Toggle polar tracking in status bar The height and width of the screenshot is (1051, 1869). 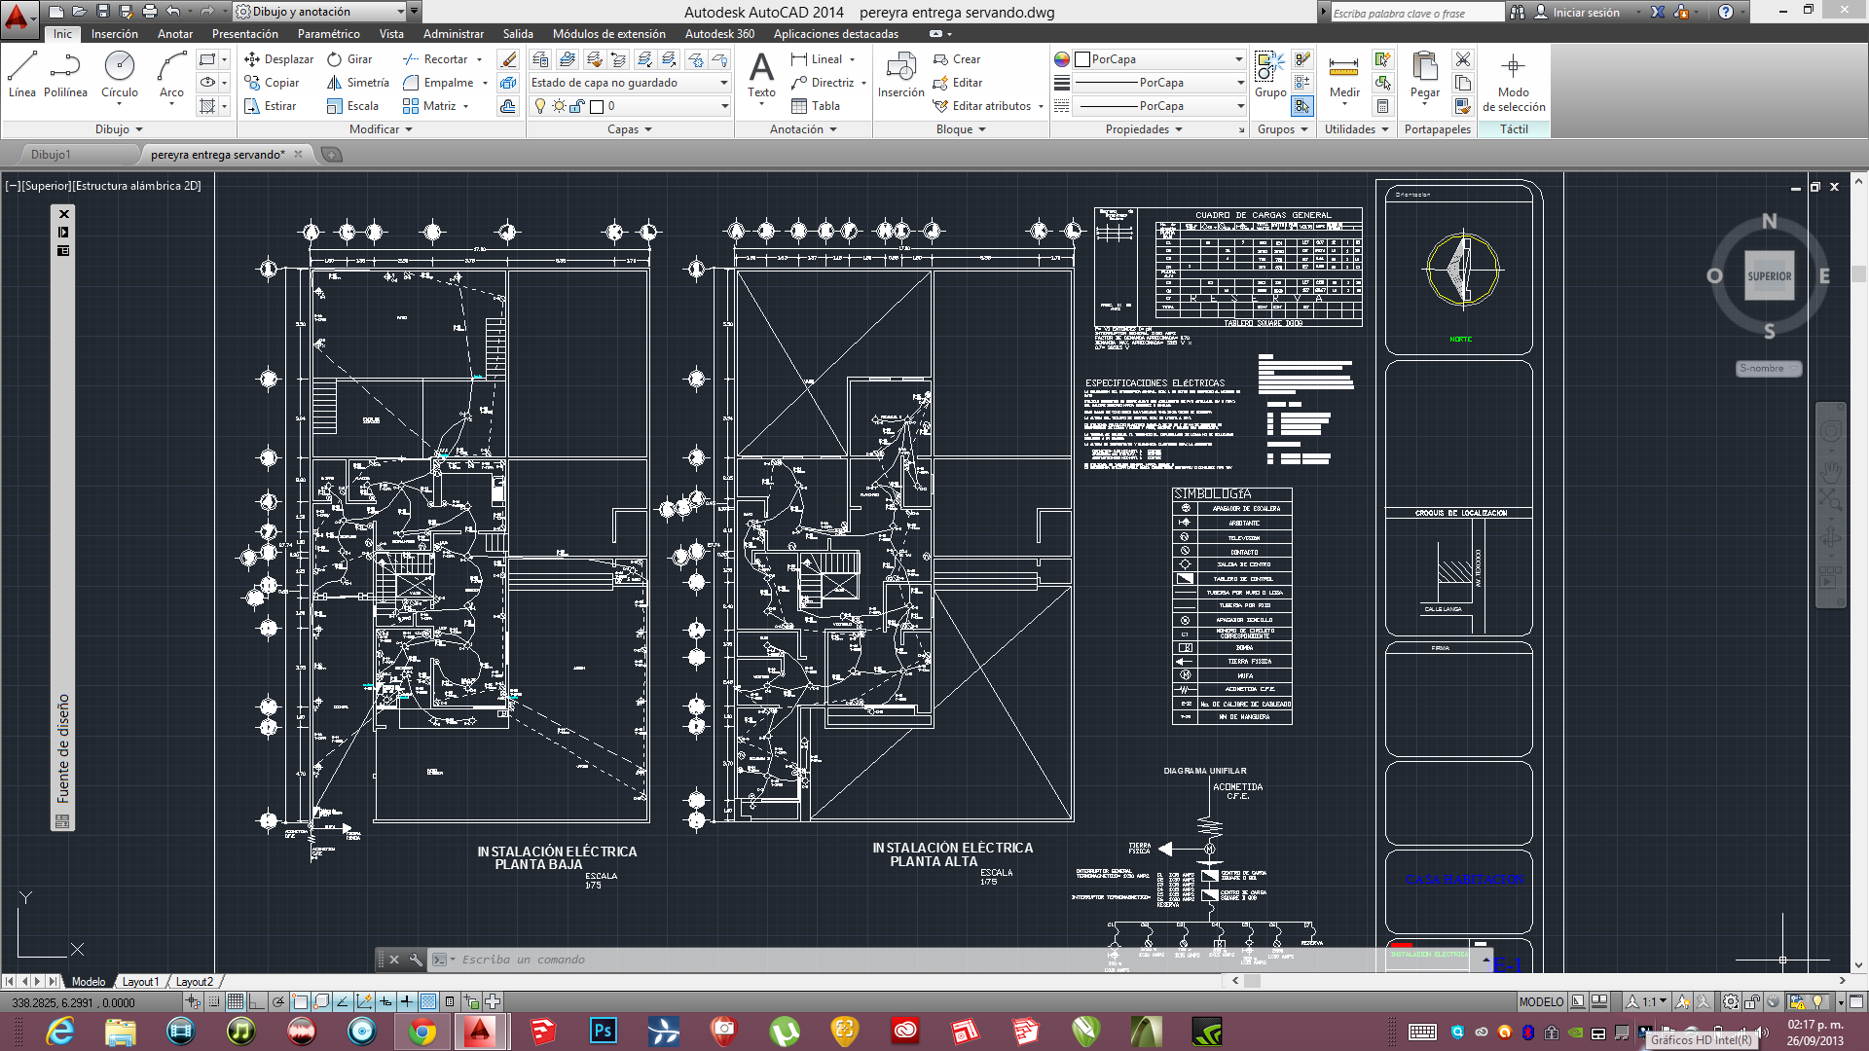point(278,1001)
